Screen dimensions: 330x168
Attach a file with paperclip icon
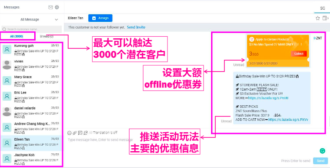[75, 133]
